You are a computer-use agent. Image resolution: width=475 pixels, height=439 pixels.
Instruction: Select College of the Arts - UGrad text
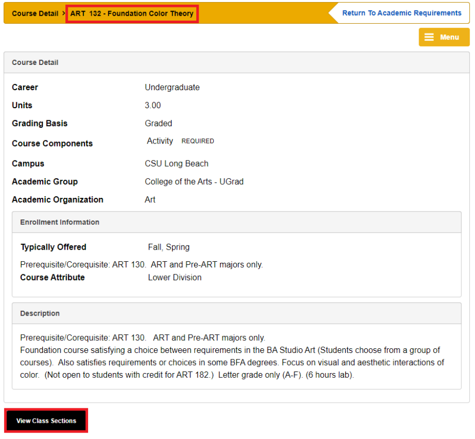[x=194, y=182]
